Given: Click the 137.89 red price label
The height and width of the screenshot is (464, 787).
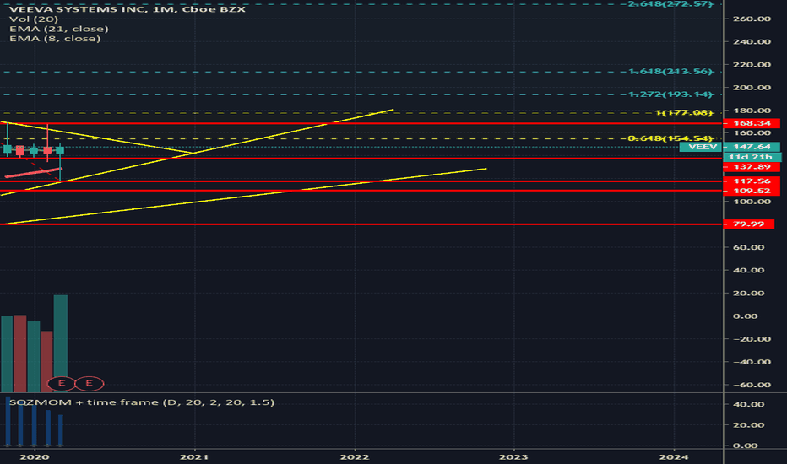Looking at the screenshot, I should [752, 166].
